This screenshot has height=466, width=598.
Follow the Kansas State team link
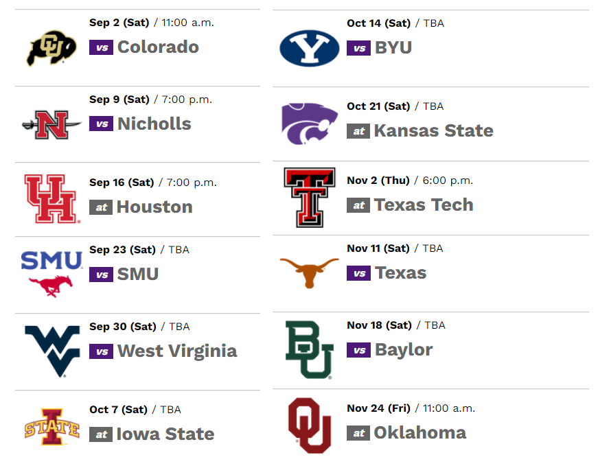click(x=434, y=130)
